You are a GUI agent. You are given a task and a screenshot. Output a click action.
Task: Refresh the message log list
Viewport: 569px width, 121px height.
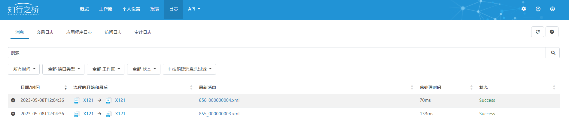(x=537, y=32)
